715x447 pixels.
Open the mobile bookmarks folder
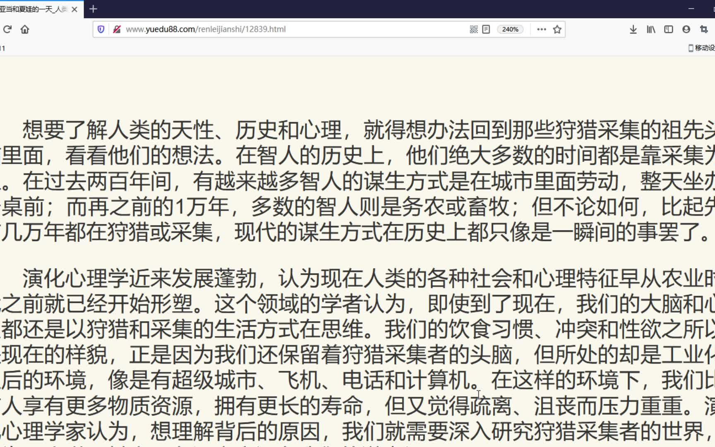click(702, 48)
